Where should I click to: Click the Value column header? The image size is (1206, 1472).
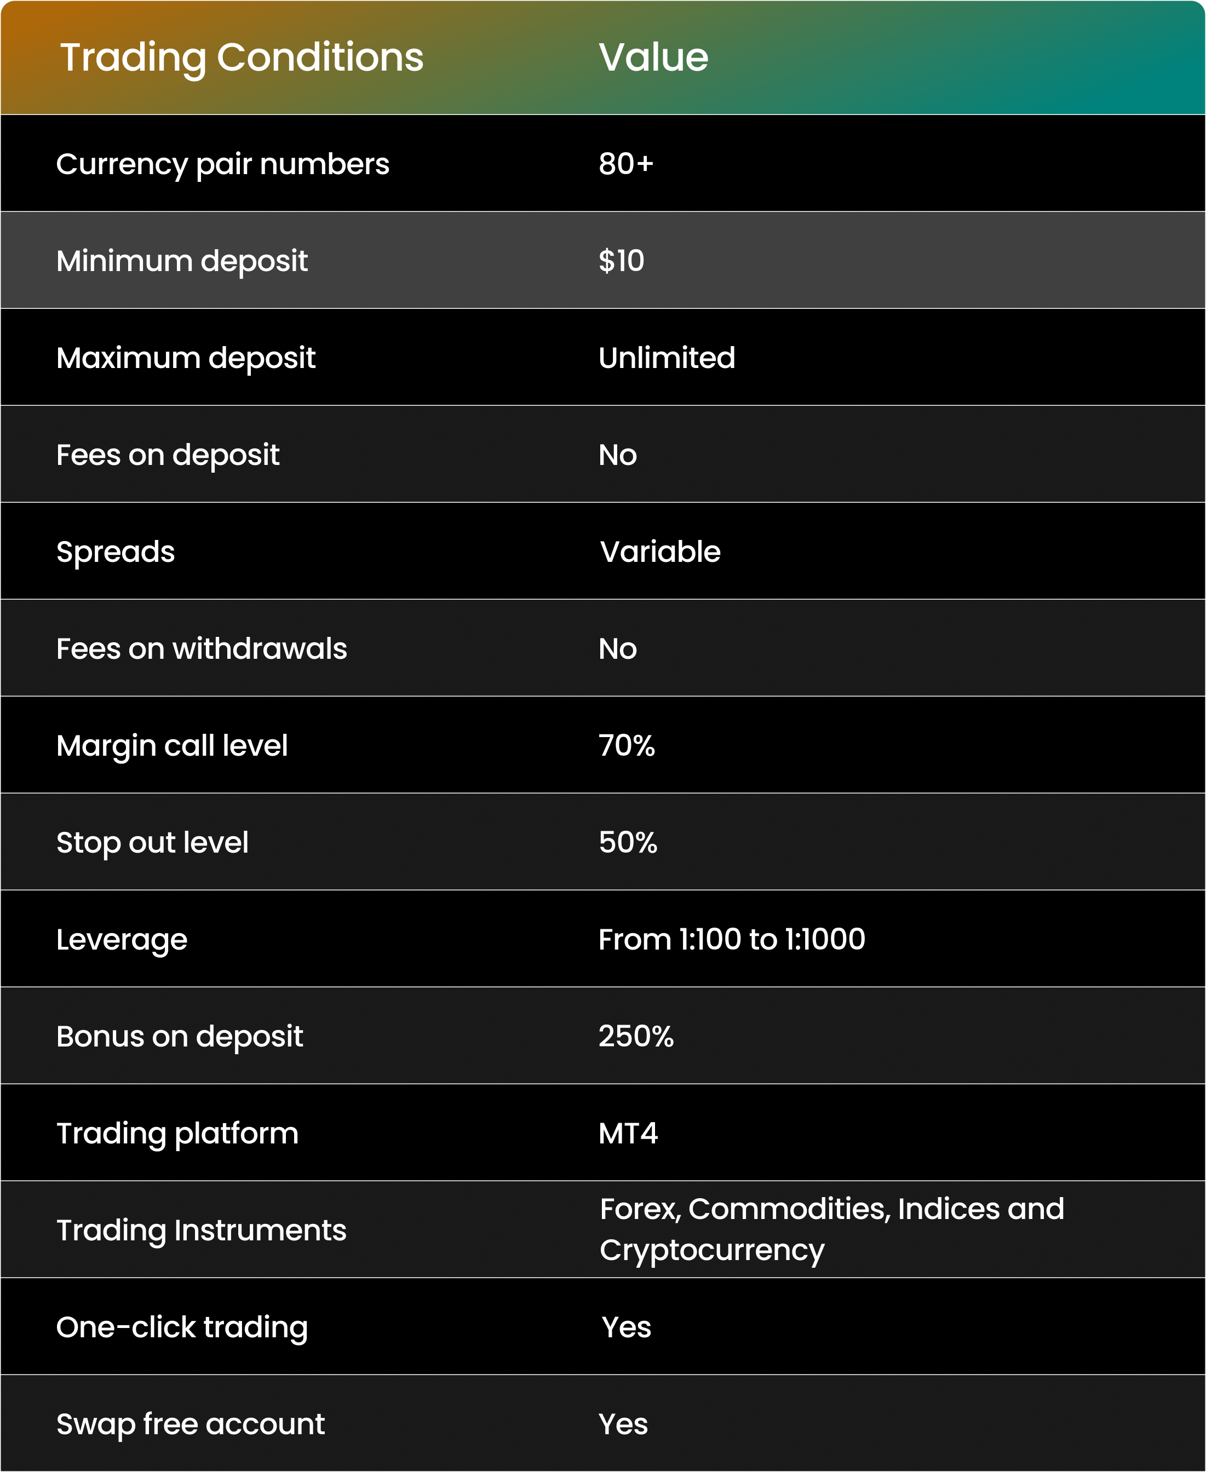tap(653, 58)
